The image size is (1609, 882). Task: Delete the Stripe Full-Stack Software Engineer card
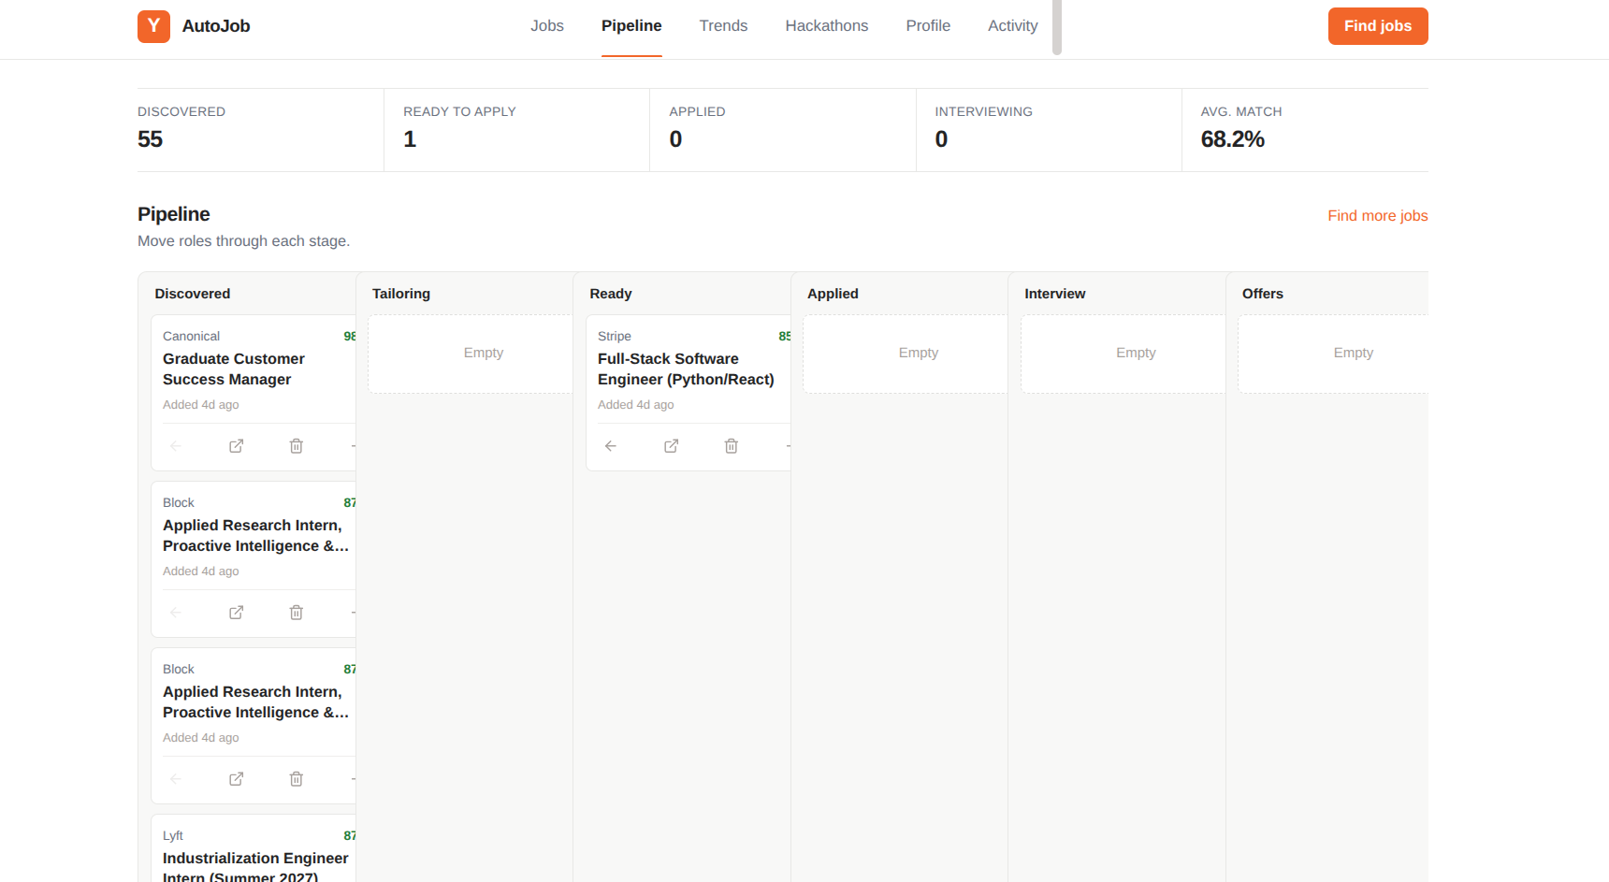(x=732, y=446)
